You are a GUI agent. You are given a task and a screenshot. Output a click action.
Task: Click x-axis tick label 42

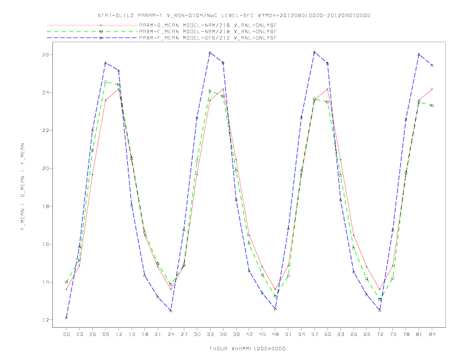point(249,334)
